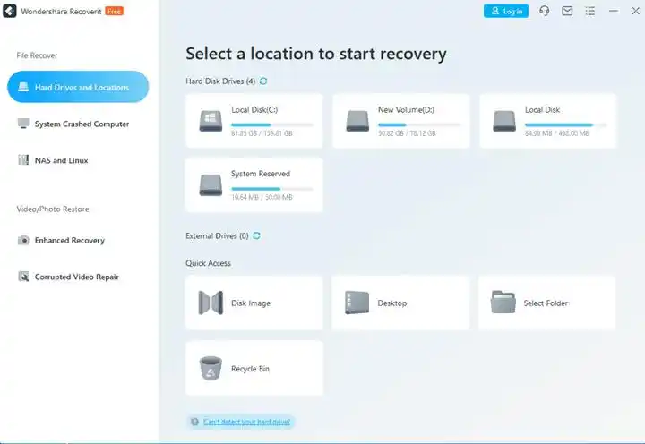Refresh the Hard Disk Drives list

pos(263,81)
